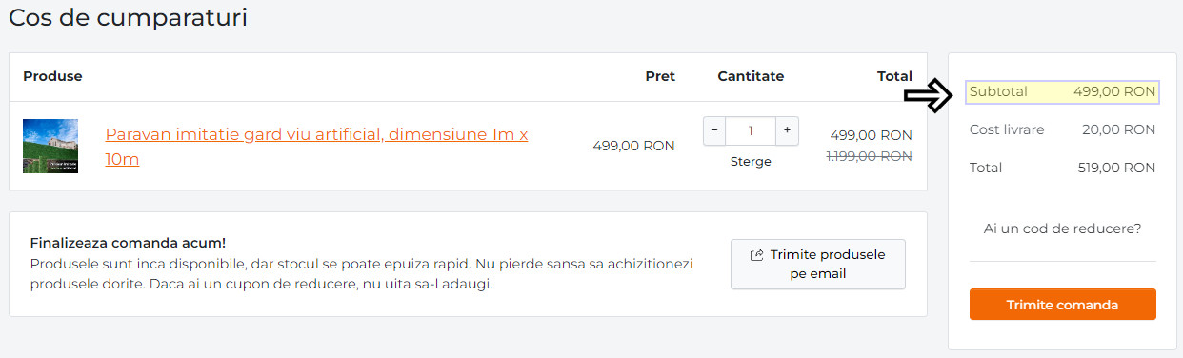Screen dimensions: 1183x358
Task: Click the Pret column header
Action: pos(660,76)
